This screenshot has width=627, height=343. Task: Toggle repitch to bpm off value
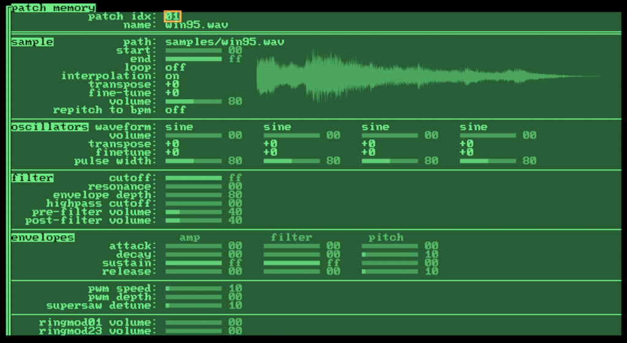click(176, 110)
